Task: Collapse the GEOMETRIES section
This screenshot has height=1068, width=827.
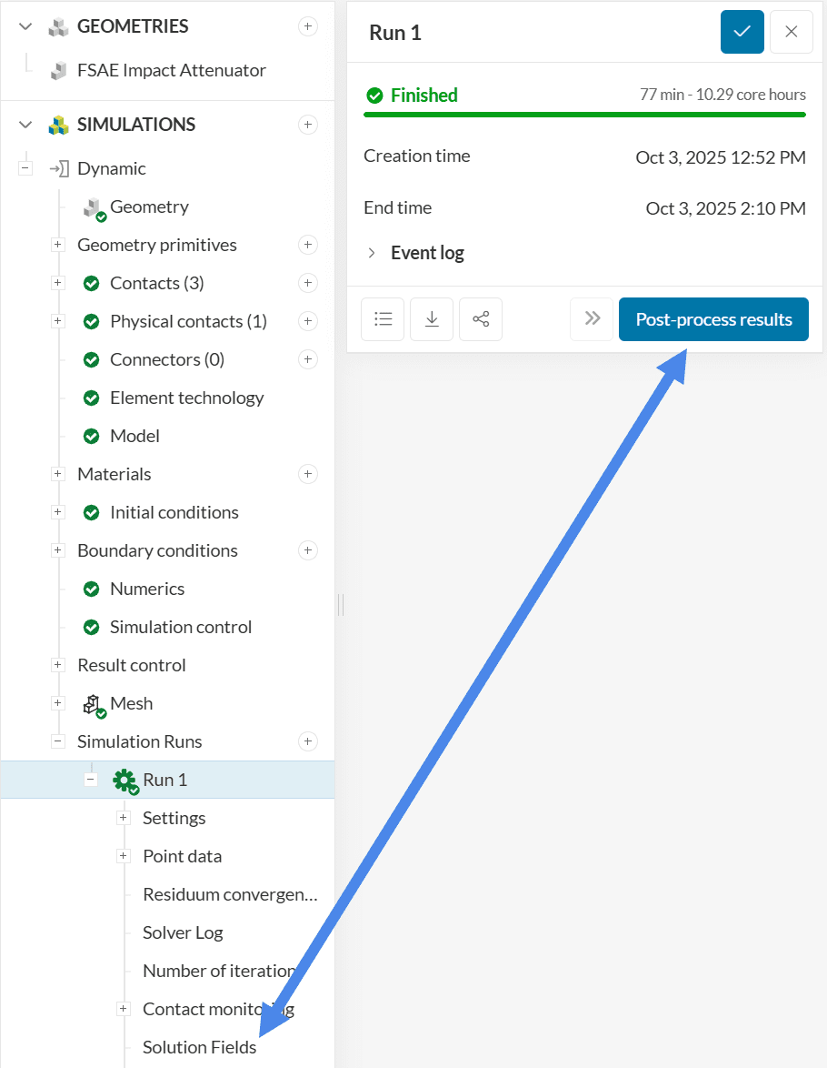Action: pos(25,26)
